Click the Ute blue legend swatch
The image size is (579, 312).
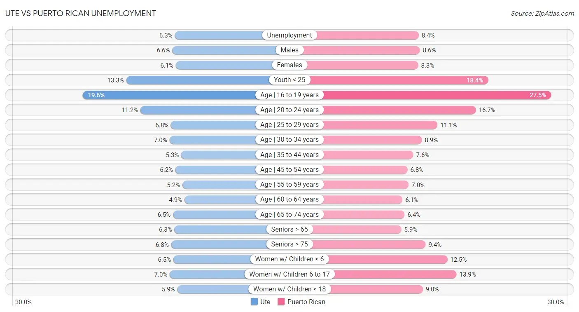[x=254, y=302]
